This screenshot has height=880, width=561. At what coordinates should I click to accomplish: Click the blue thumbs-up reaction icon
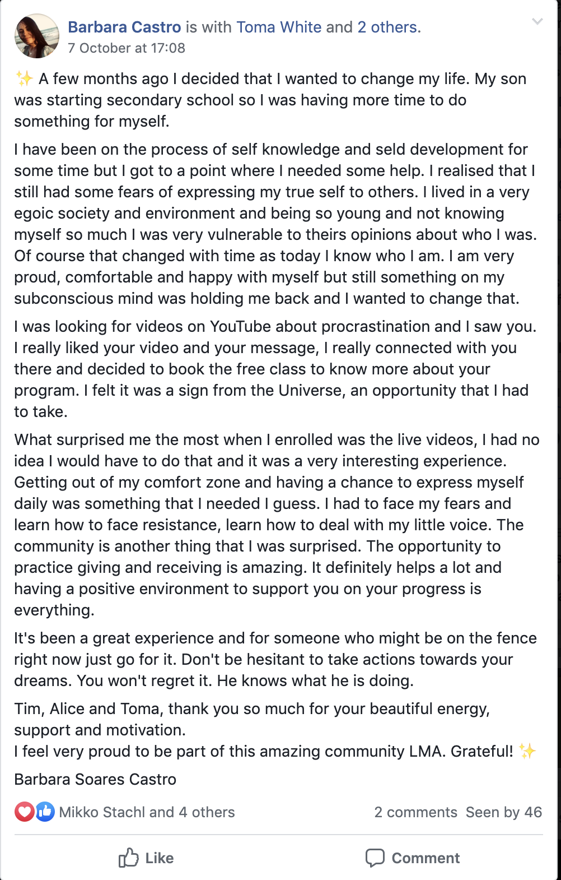45,812
